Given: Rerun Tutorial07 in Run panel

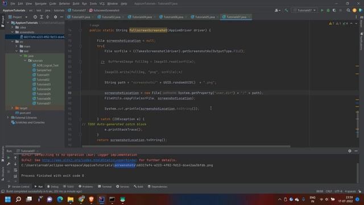Looking at the screenshot, I should point(9,158).
